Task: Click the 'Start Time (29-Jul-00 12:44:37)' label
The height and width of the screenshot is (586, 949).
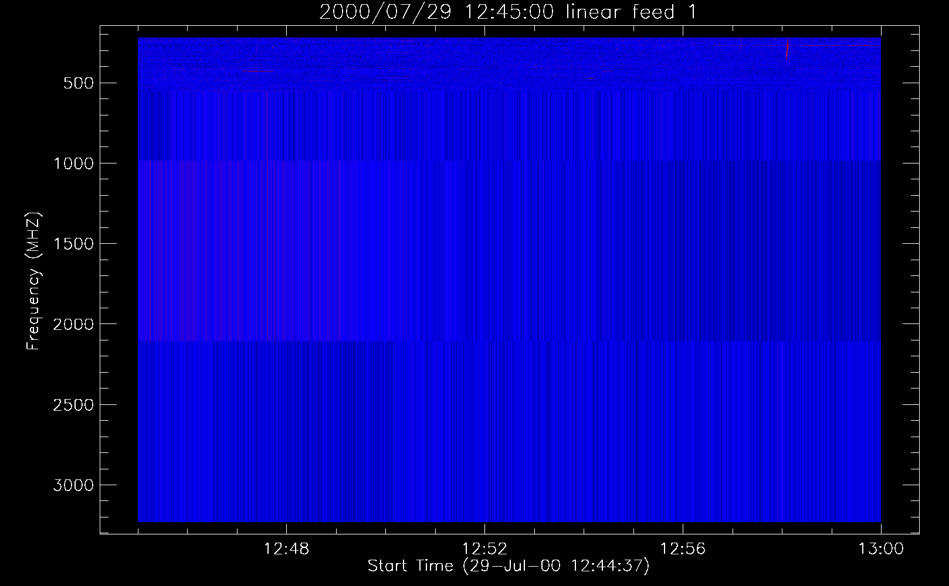Action: point(509,566)
